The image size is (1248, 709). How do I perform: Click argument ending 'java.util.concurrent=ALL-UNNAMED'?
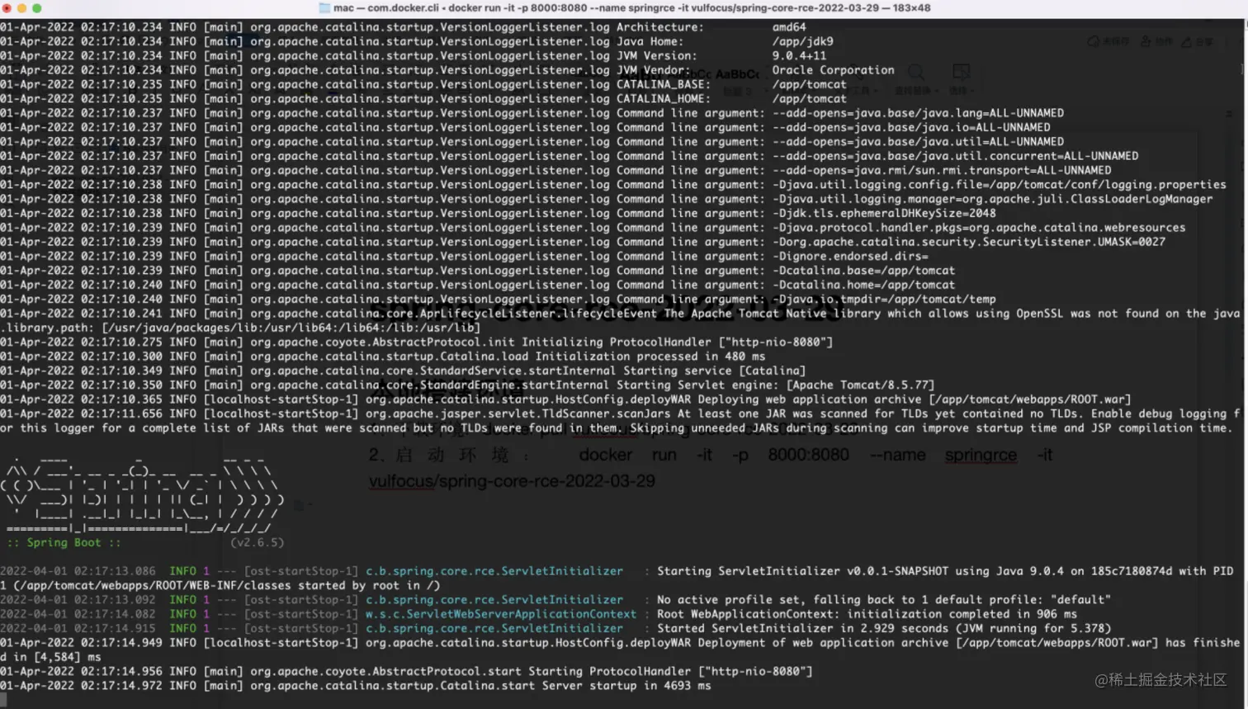pos(955,156)
